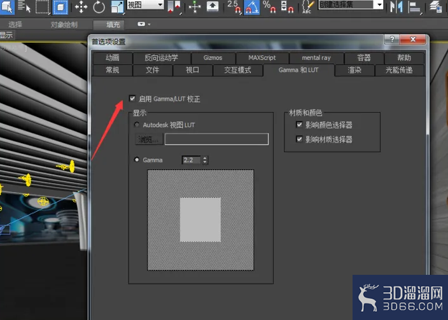Switch to the 交互模式 tab
This screenshot has height=320, width=448.
click(238, 70)
